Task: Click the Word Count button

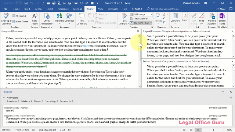Action: click(20, 22)
